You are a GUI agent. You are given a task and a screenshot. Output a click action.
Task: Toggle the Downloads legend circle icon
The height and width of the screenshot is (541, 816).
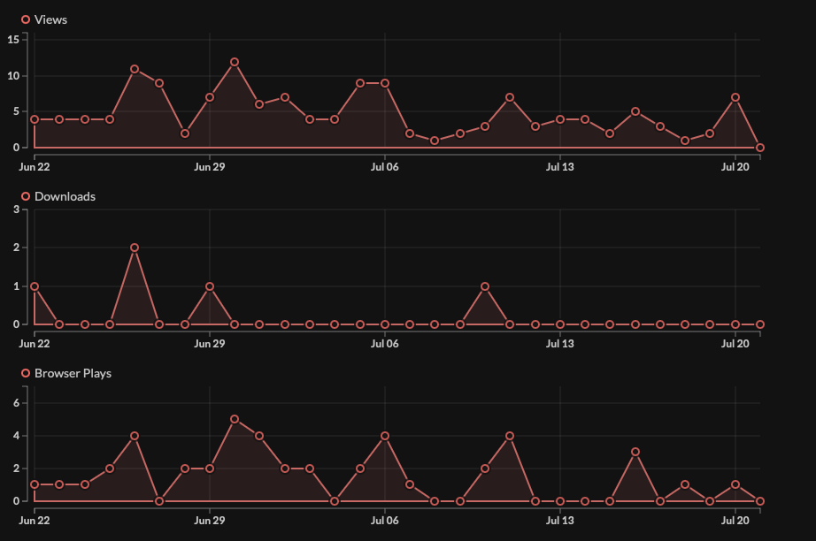coord(26,196)
